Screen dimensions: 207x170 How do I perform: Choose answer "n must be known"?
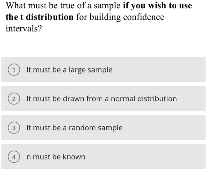(x=56, y=157)
